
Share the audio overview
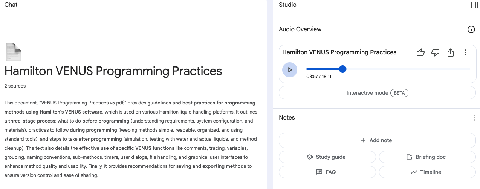(x=451, y=52)
